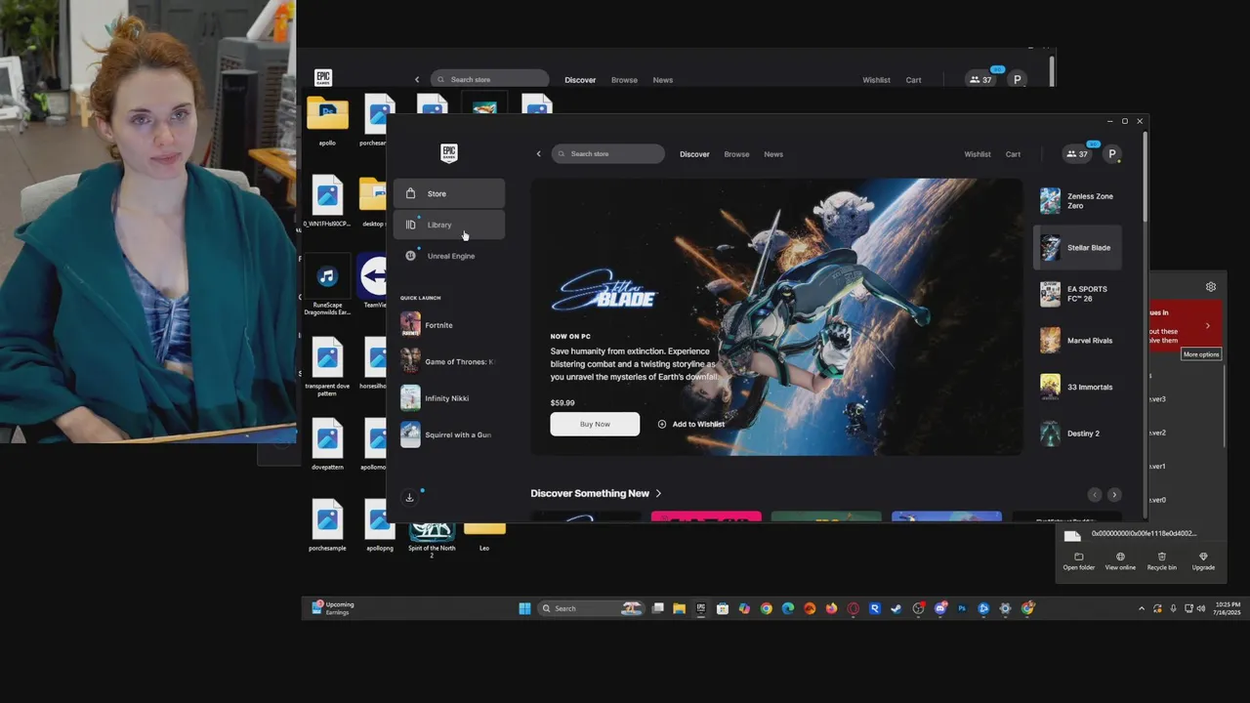1250x703 pixels.
Task: Click the taskbar Search box
Action: (591, 608)
